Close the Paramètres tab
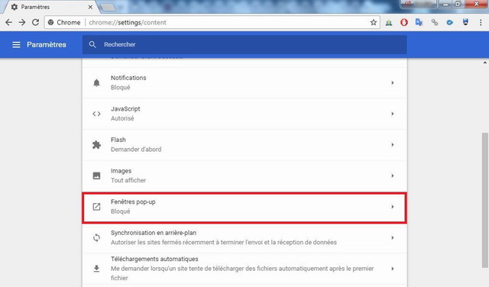The height and width of the screenshot is (287, 489). click(90, 7)
